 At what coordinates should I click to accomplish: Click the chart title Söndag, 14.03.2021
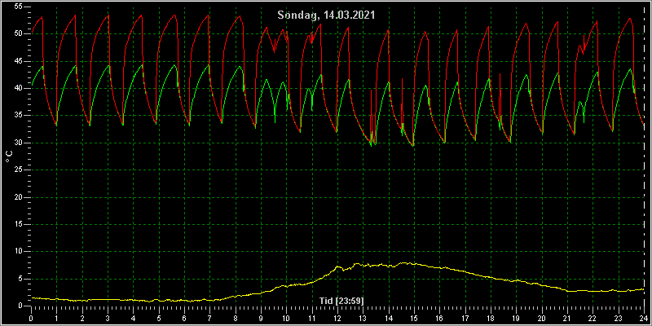327,15
